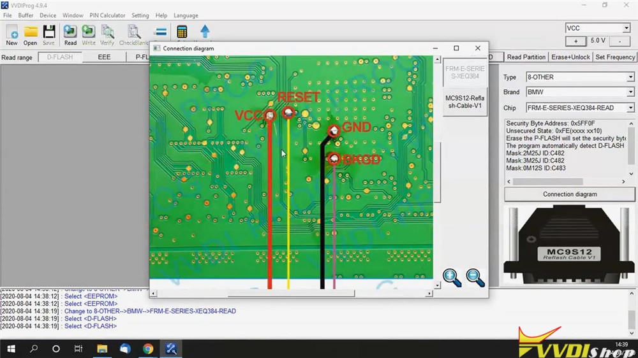Open the Setting menu
The height and width of the screenshot is (358, 638).
[x=140, y=15]
